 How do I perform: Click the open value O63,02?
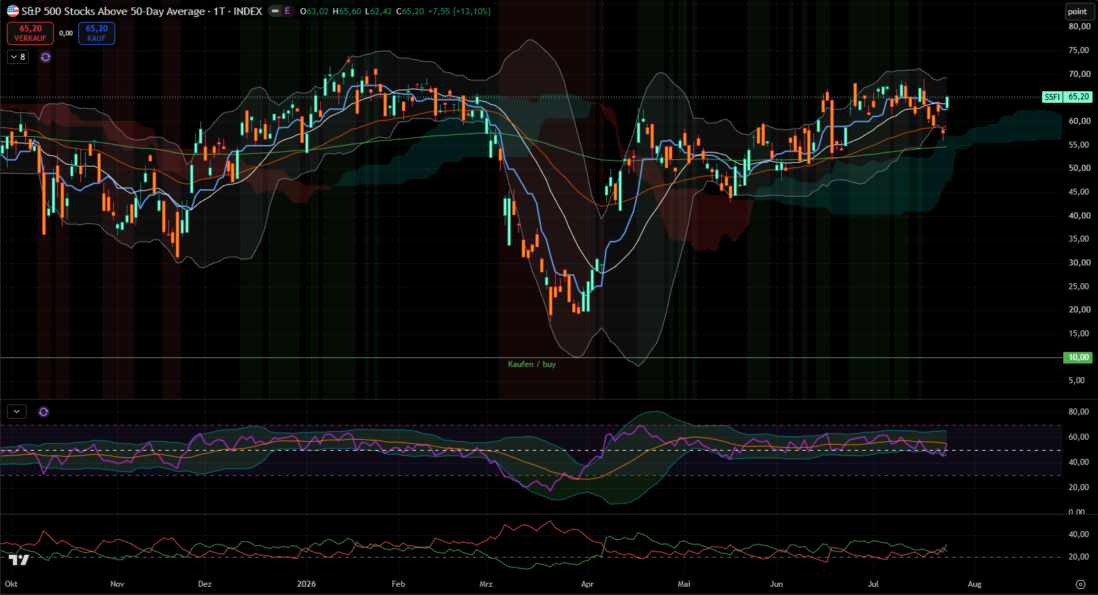(314, 12)
